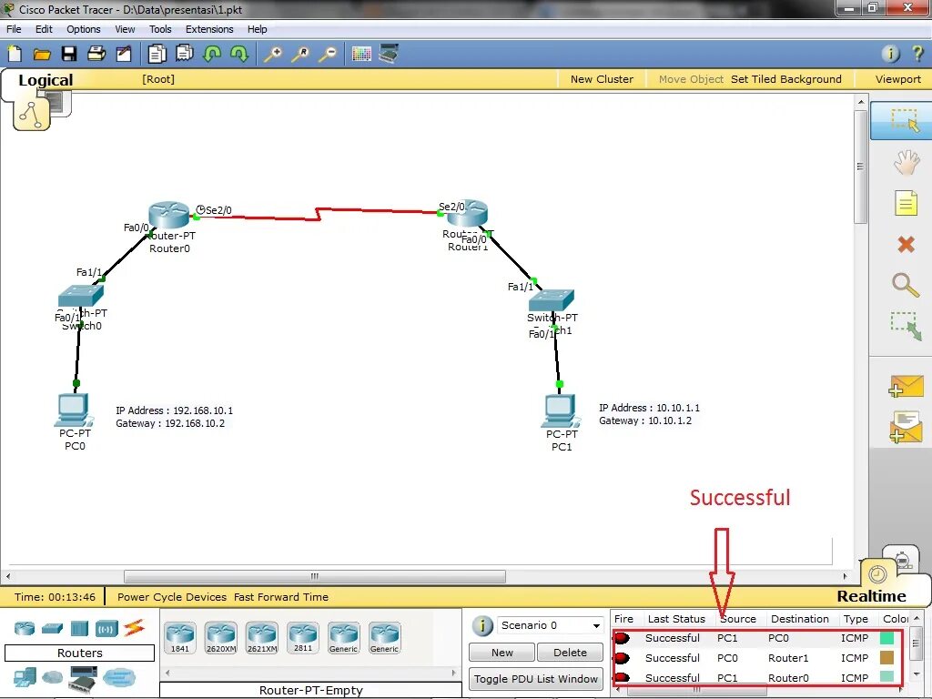Zoom out with the minus magnifier icon
The image size is (932, 699).
[328, 54]
